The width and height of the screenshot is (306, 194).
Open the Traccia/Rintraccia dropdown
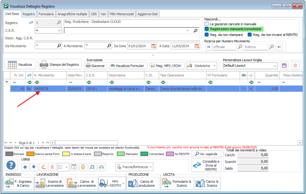click(134, 167)
